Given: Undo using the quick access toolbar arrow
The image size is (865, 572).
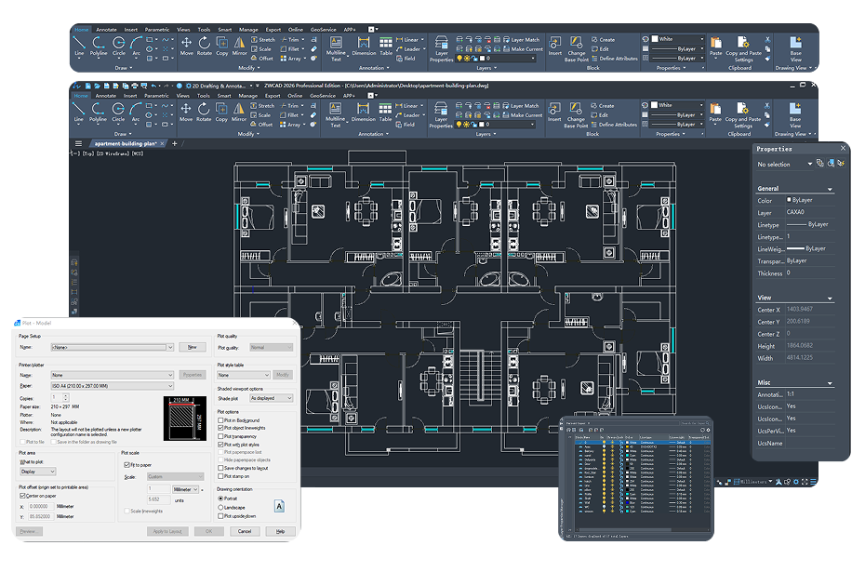Looking at the screenshot, I should click(153, 86).
